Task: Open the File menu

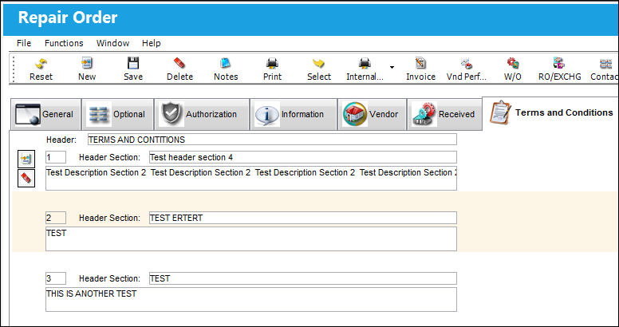Action: click(x=24, y=43)
